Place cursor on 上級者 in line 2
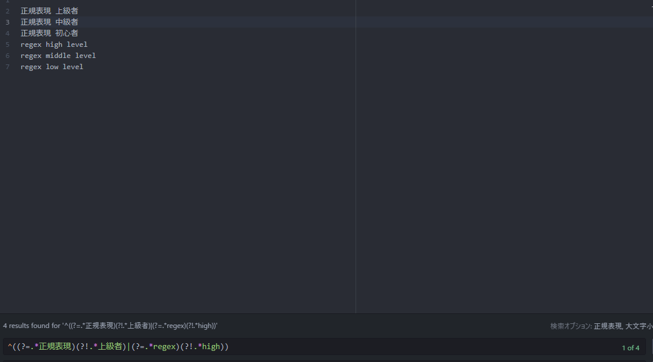 click(67, 11)
